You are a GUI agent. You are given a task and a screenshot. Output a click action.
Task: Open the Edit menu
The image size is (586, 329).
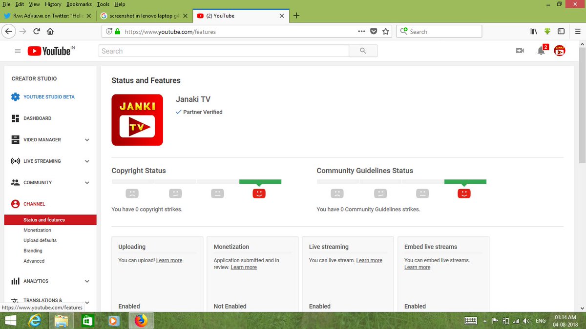20,4
